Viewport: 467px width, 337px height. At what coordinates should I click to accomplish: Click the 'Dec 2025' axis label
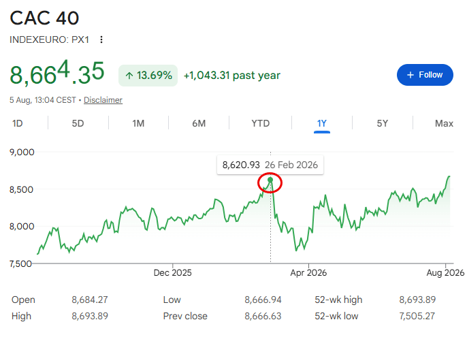pos(172,272)
